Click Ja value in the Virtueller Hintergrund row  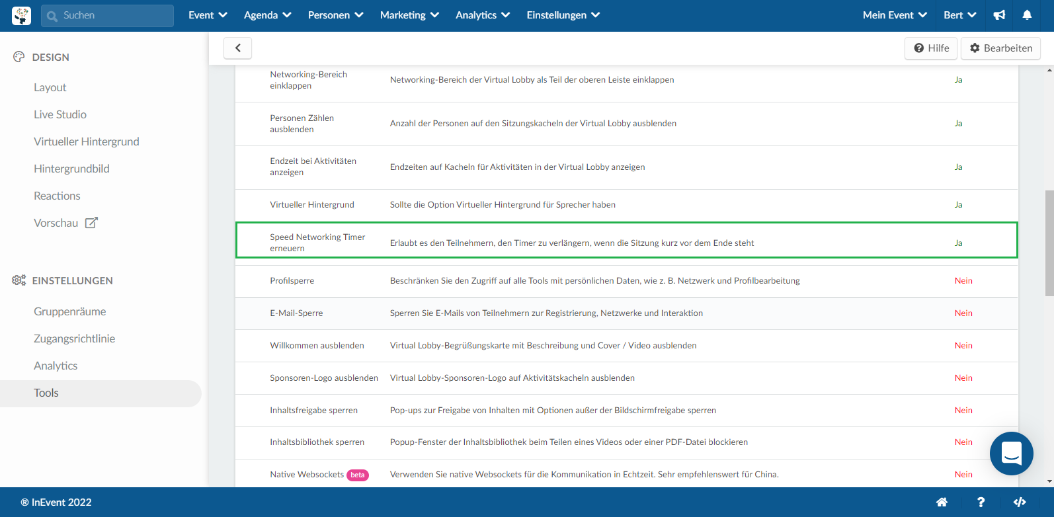(x=958, y=205)
